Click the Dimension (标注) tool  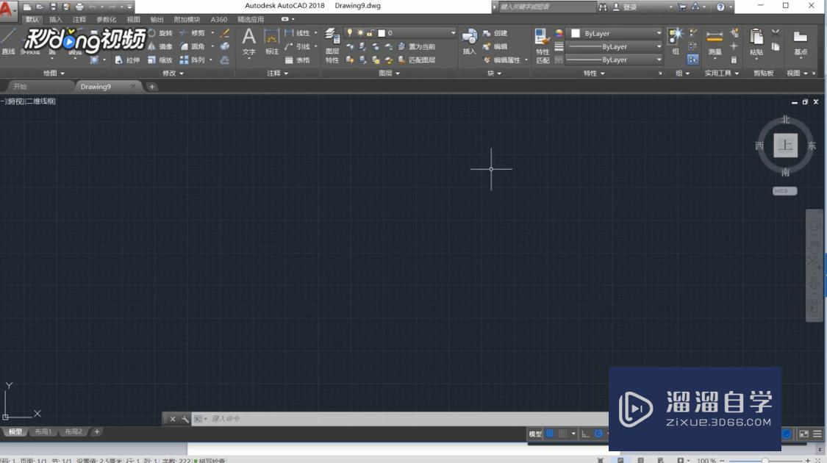tap(271, 42)
